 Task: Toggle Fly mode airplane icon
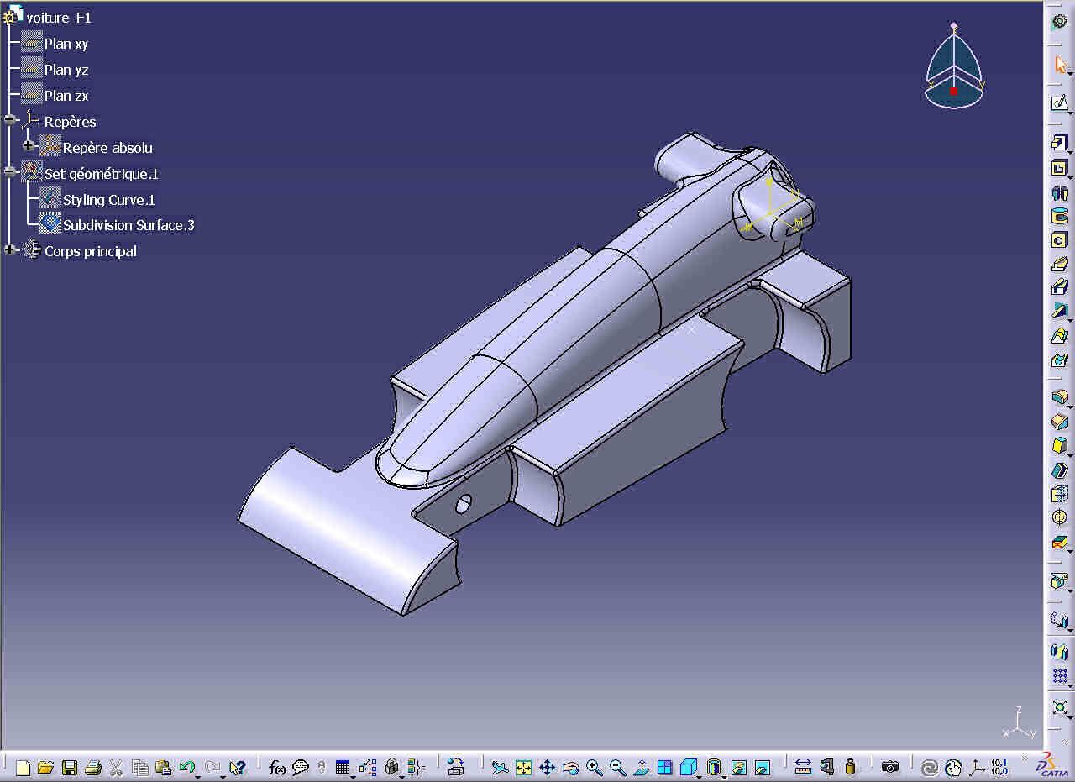coord(500,767)
